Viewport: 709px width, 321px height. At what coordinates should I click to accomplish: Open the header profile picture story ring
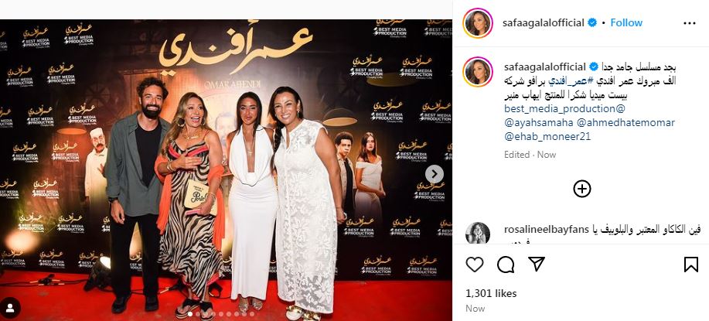click(478, 23)
